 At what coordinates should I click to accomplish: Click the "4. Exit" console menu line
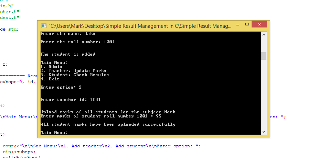point(50,79)
